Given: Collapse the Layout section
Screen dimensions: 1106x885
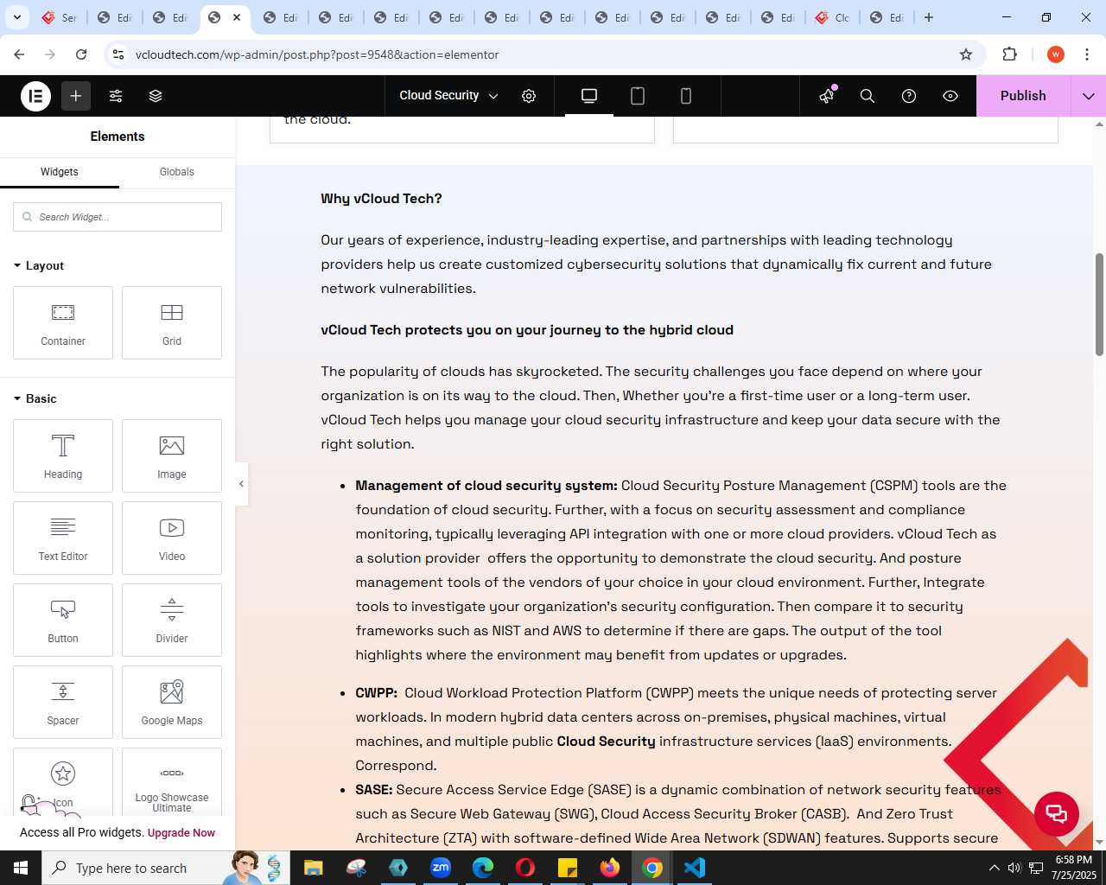Looking at the screenshot, I should click(x=39, y=265).
